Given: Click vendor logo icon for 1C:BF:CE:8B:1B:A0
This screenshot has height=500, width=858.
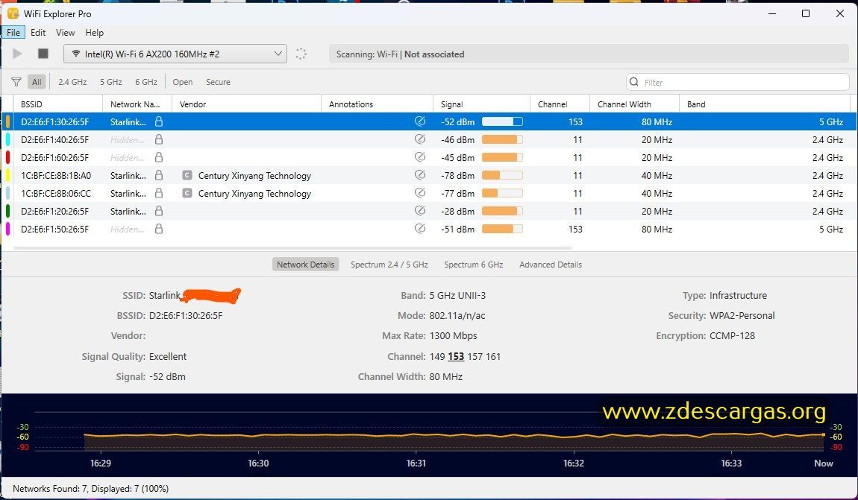Looking at the screenshot, I should (187, 175).
